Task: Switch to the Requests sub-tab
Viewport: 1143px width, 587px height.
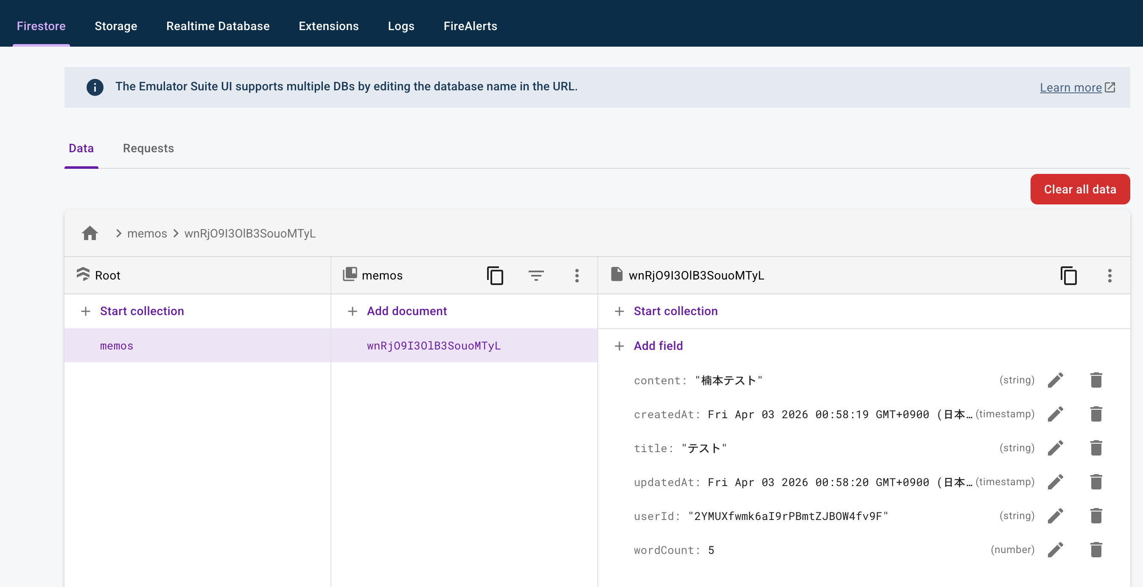Action: 148,148
